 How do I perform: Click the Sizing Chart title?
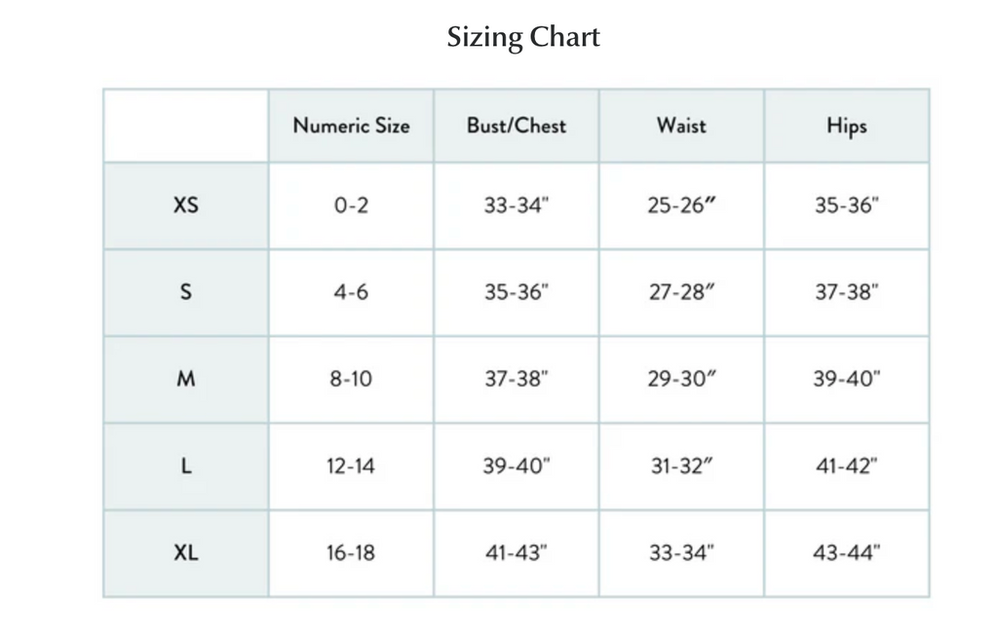click(523, 38)
